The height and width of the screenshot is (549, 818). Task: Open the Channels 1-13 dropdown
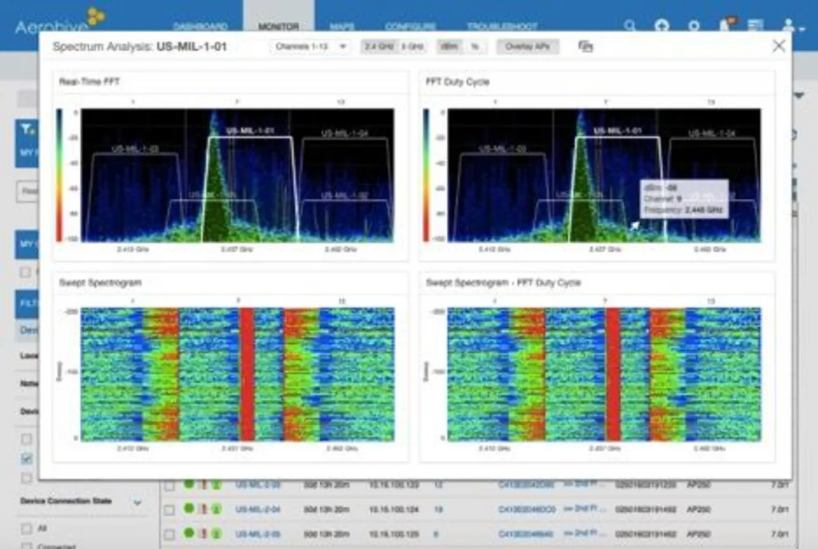tap(311, 47)
